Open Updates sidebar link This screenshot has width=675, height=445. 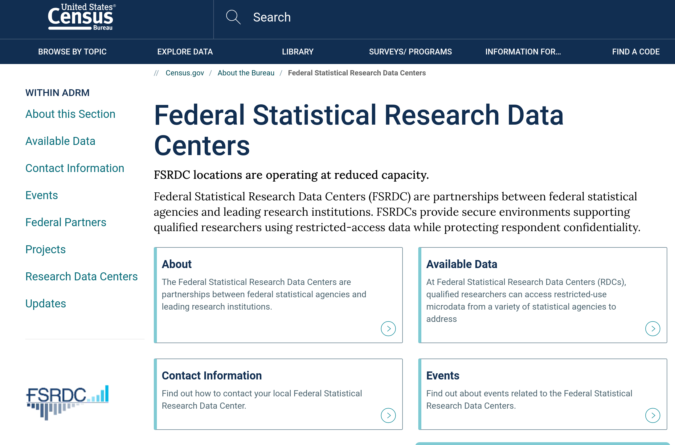click(x=46, y=304)
